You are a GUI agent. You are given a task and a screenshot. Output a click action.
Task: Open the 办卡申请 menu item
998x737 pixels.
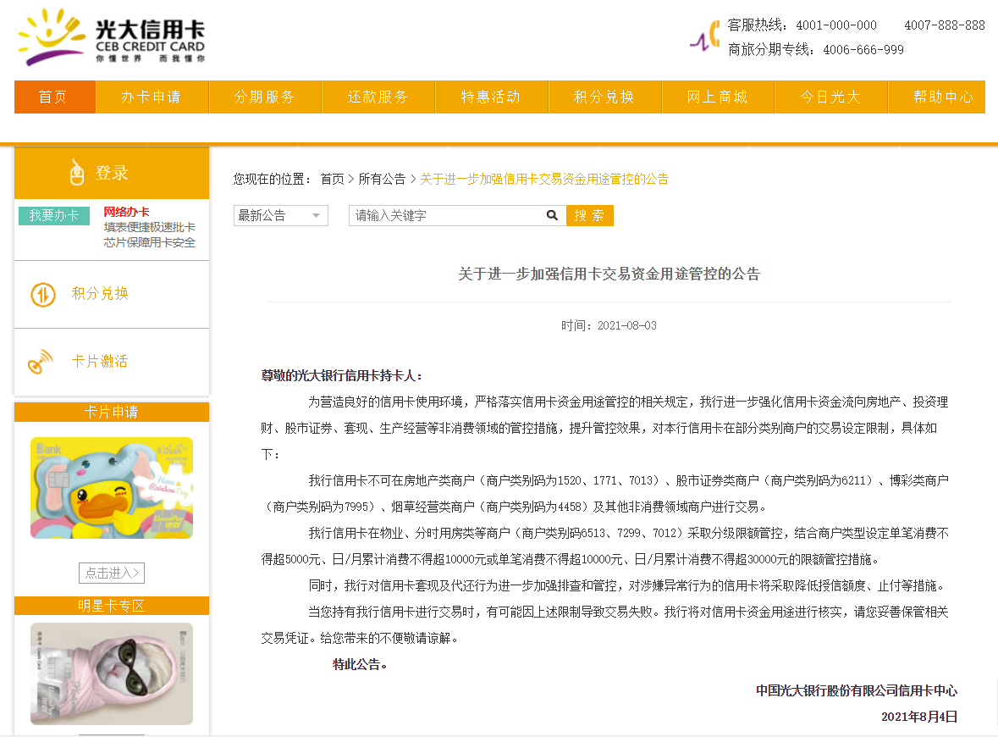pos(152,97)
